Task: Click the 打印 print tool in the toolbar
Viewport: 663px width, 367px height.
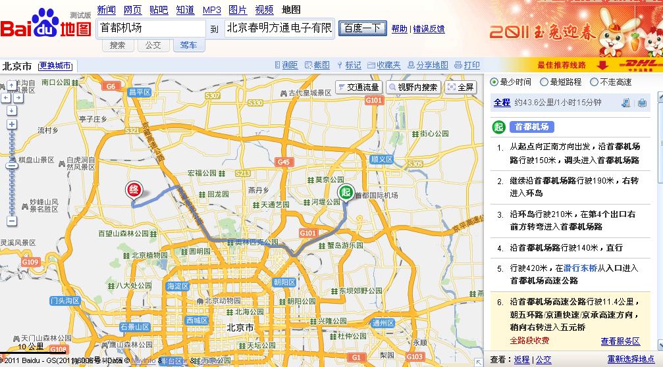Action: click(467, 65)
